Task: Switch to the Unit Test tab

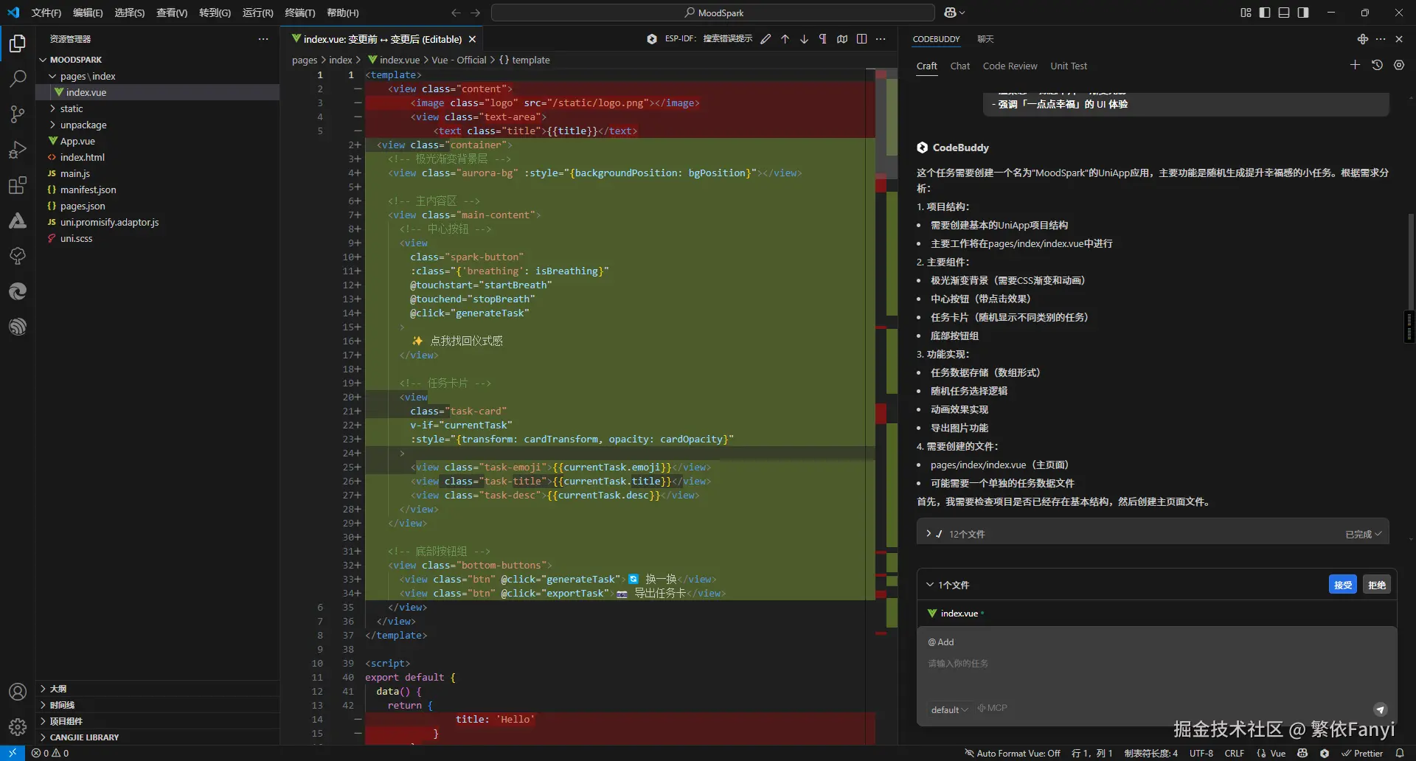Action: click(1069, 66)
